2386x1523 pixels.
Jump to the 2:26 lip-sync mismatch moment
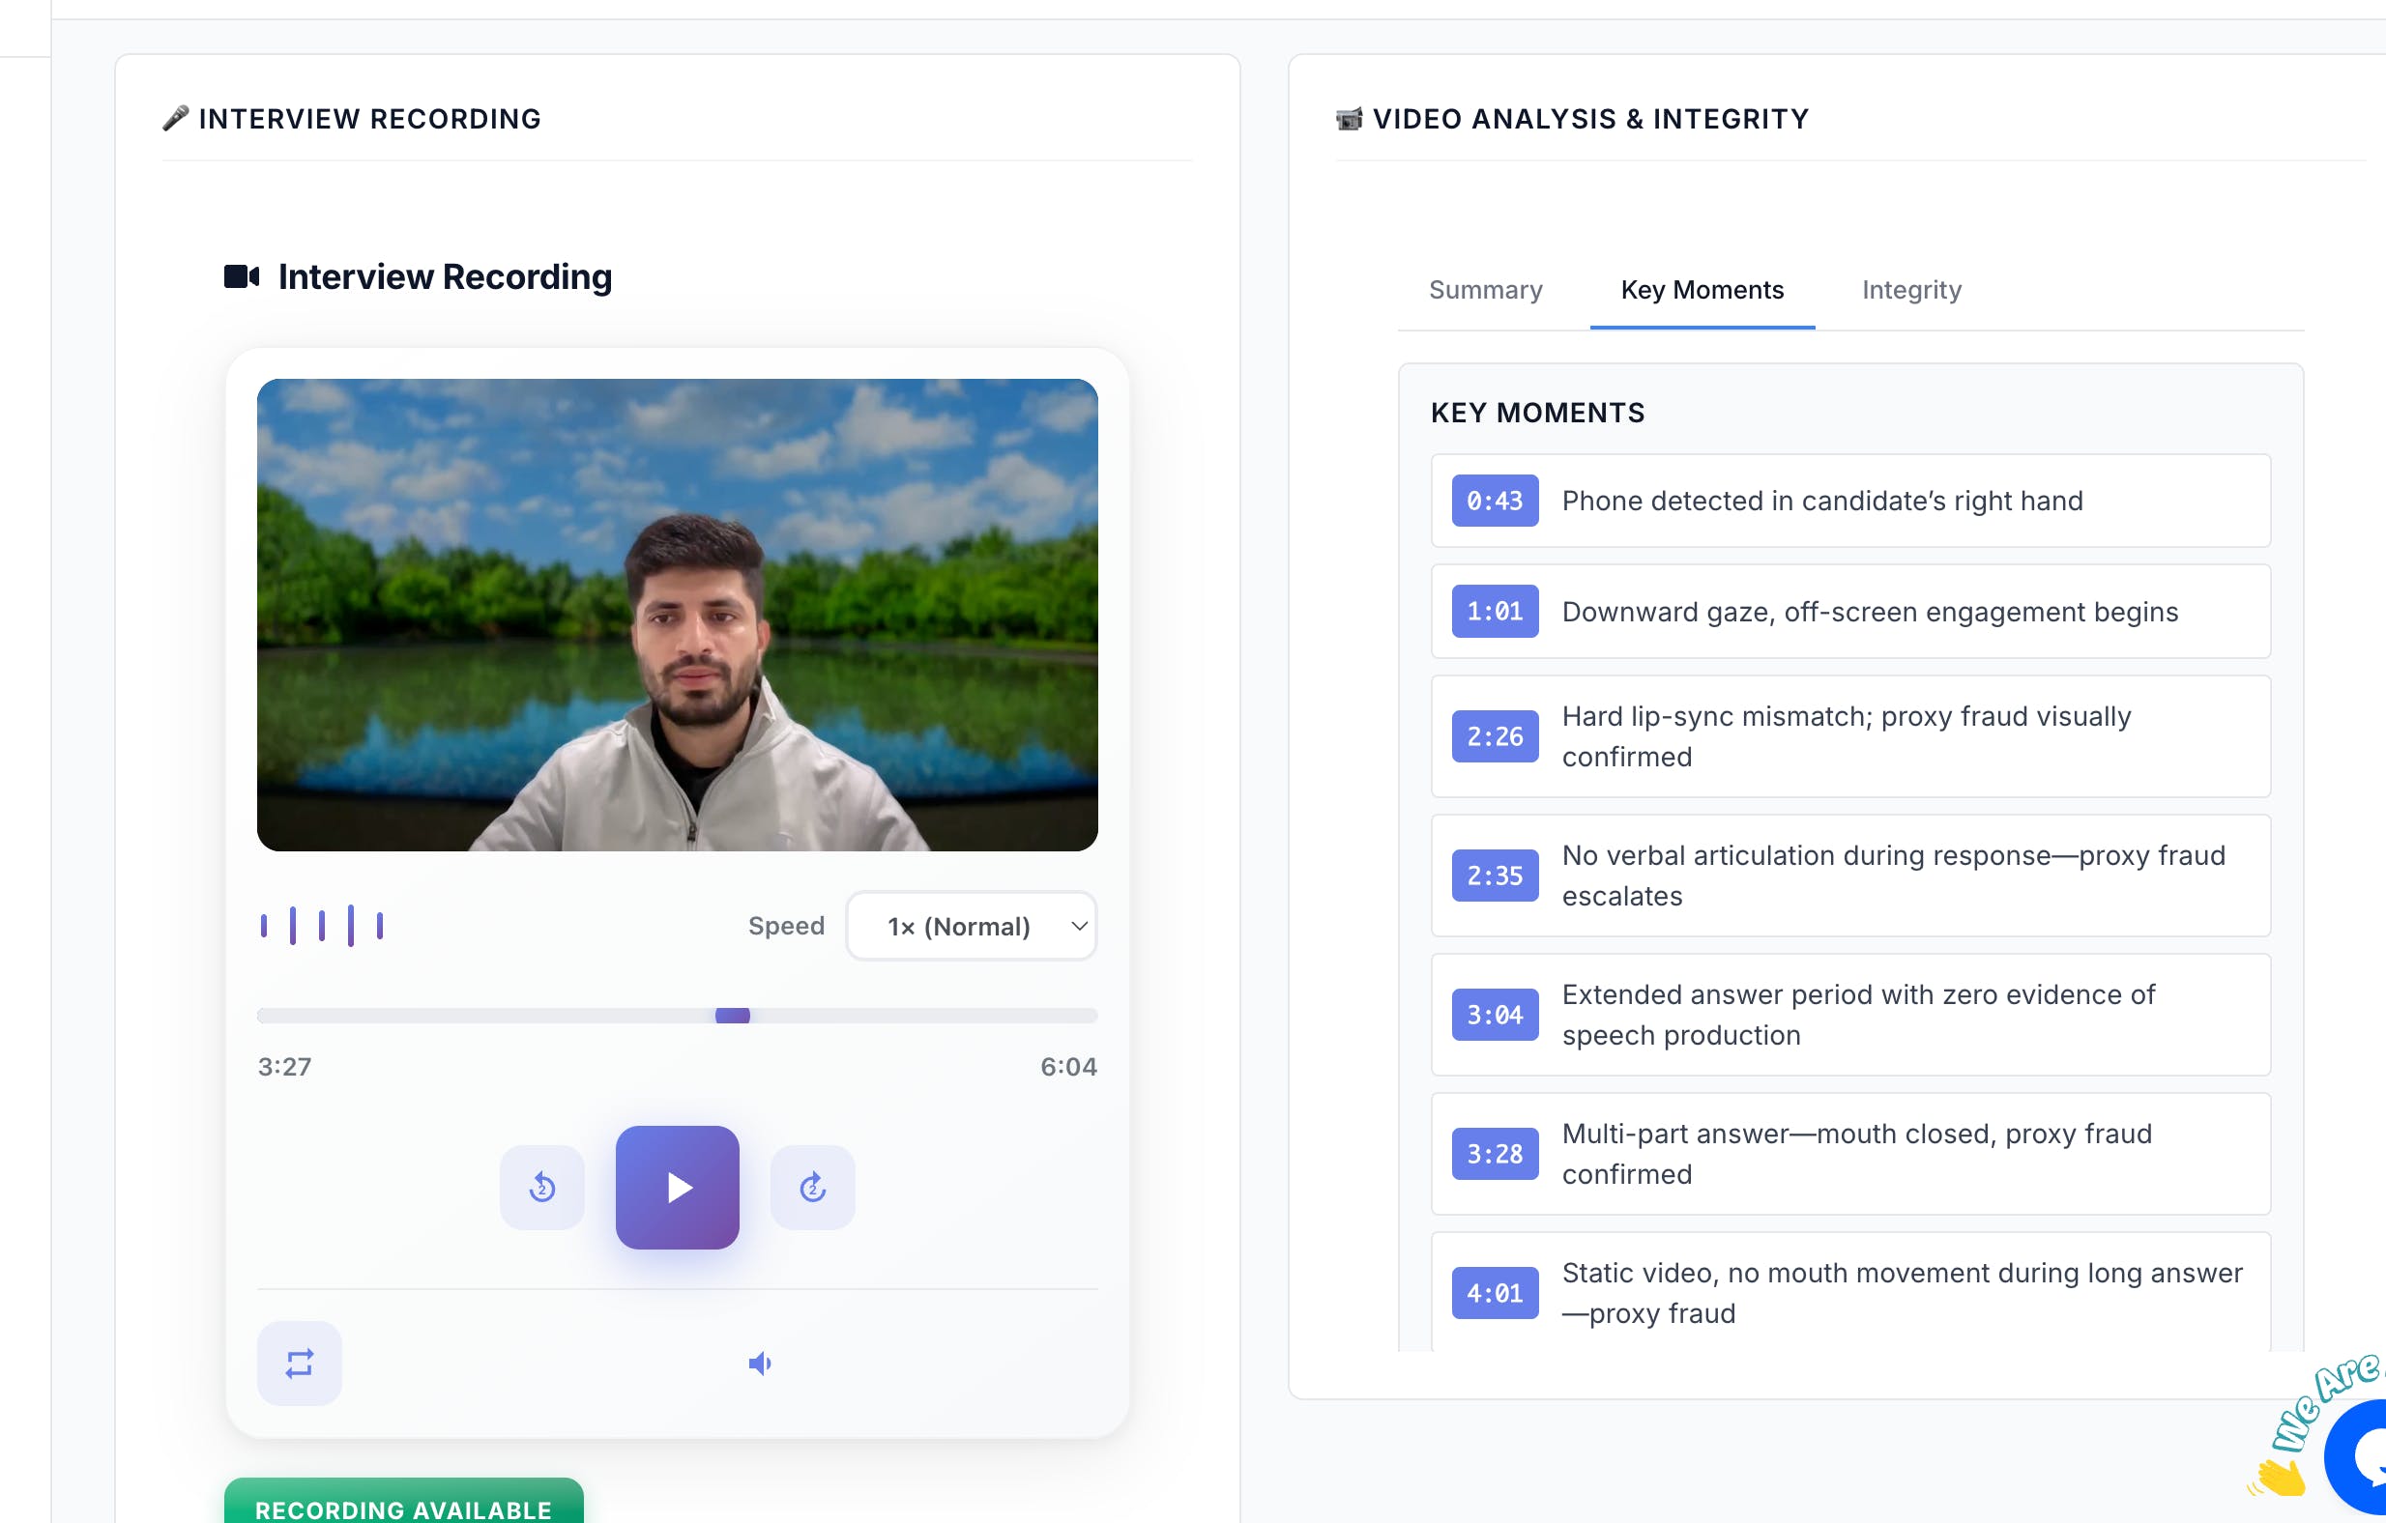click(x=1495, y=736)
